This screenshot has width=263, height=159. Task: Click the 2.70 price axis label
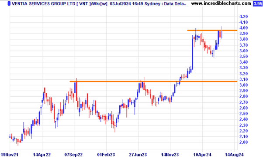[243, 102]
